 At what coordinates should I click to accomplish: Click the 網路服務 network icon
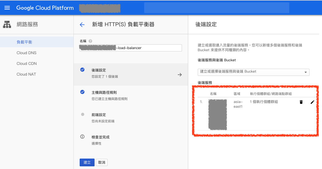click(7, 25)
